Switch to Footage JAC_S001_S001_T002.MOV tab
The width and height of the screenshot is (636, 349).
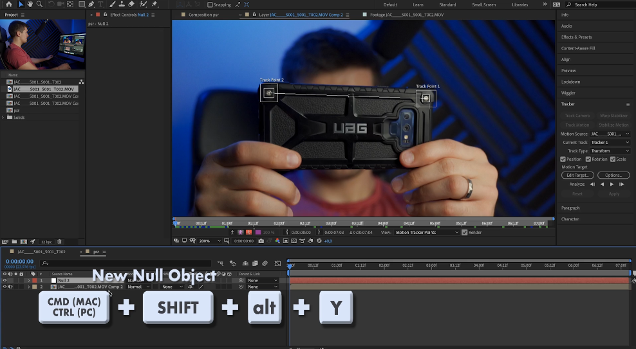[407, 15]
